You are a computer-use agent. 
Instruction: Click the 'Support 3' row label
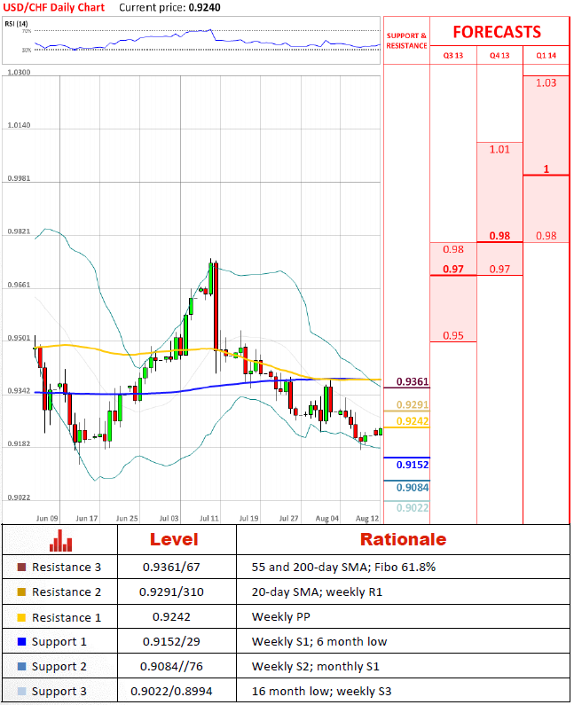tap(59, 692)
